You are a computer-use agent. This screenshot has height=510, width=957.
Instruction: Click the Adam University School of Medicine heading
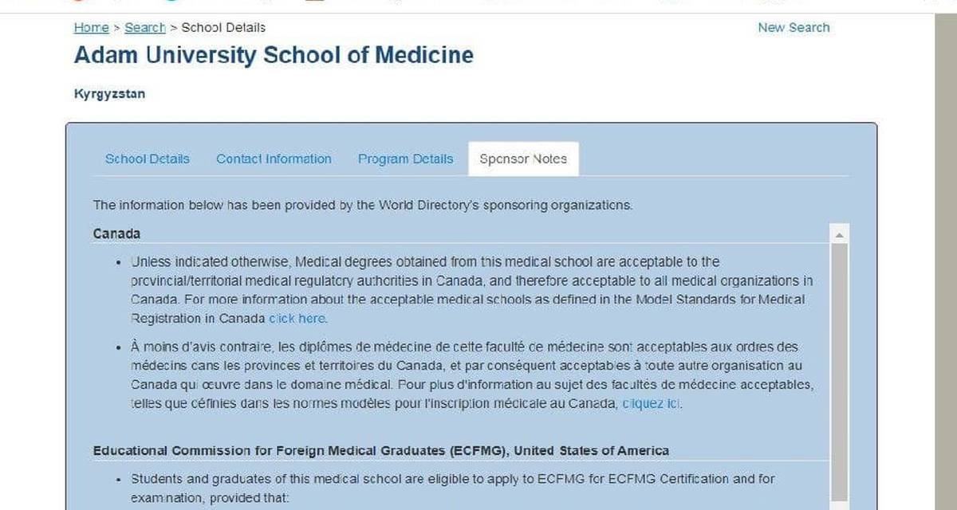(274, 56)
